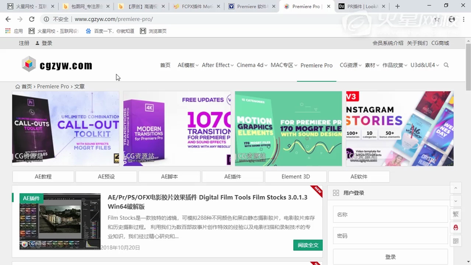
Task: Open a new browser tab with plus button
Action: click(397, 6)
